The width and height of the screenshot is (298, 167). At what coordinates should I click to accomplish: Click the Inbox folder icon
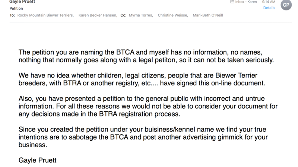point(232,1)
